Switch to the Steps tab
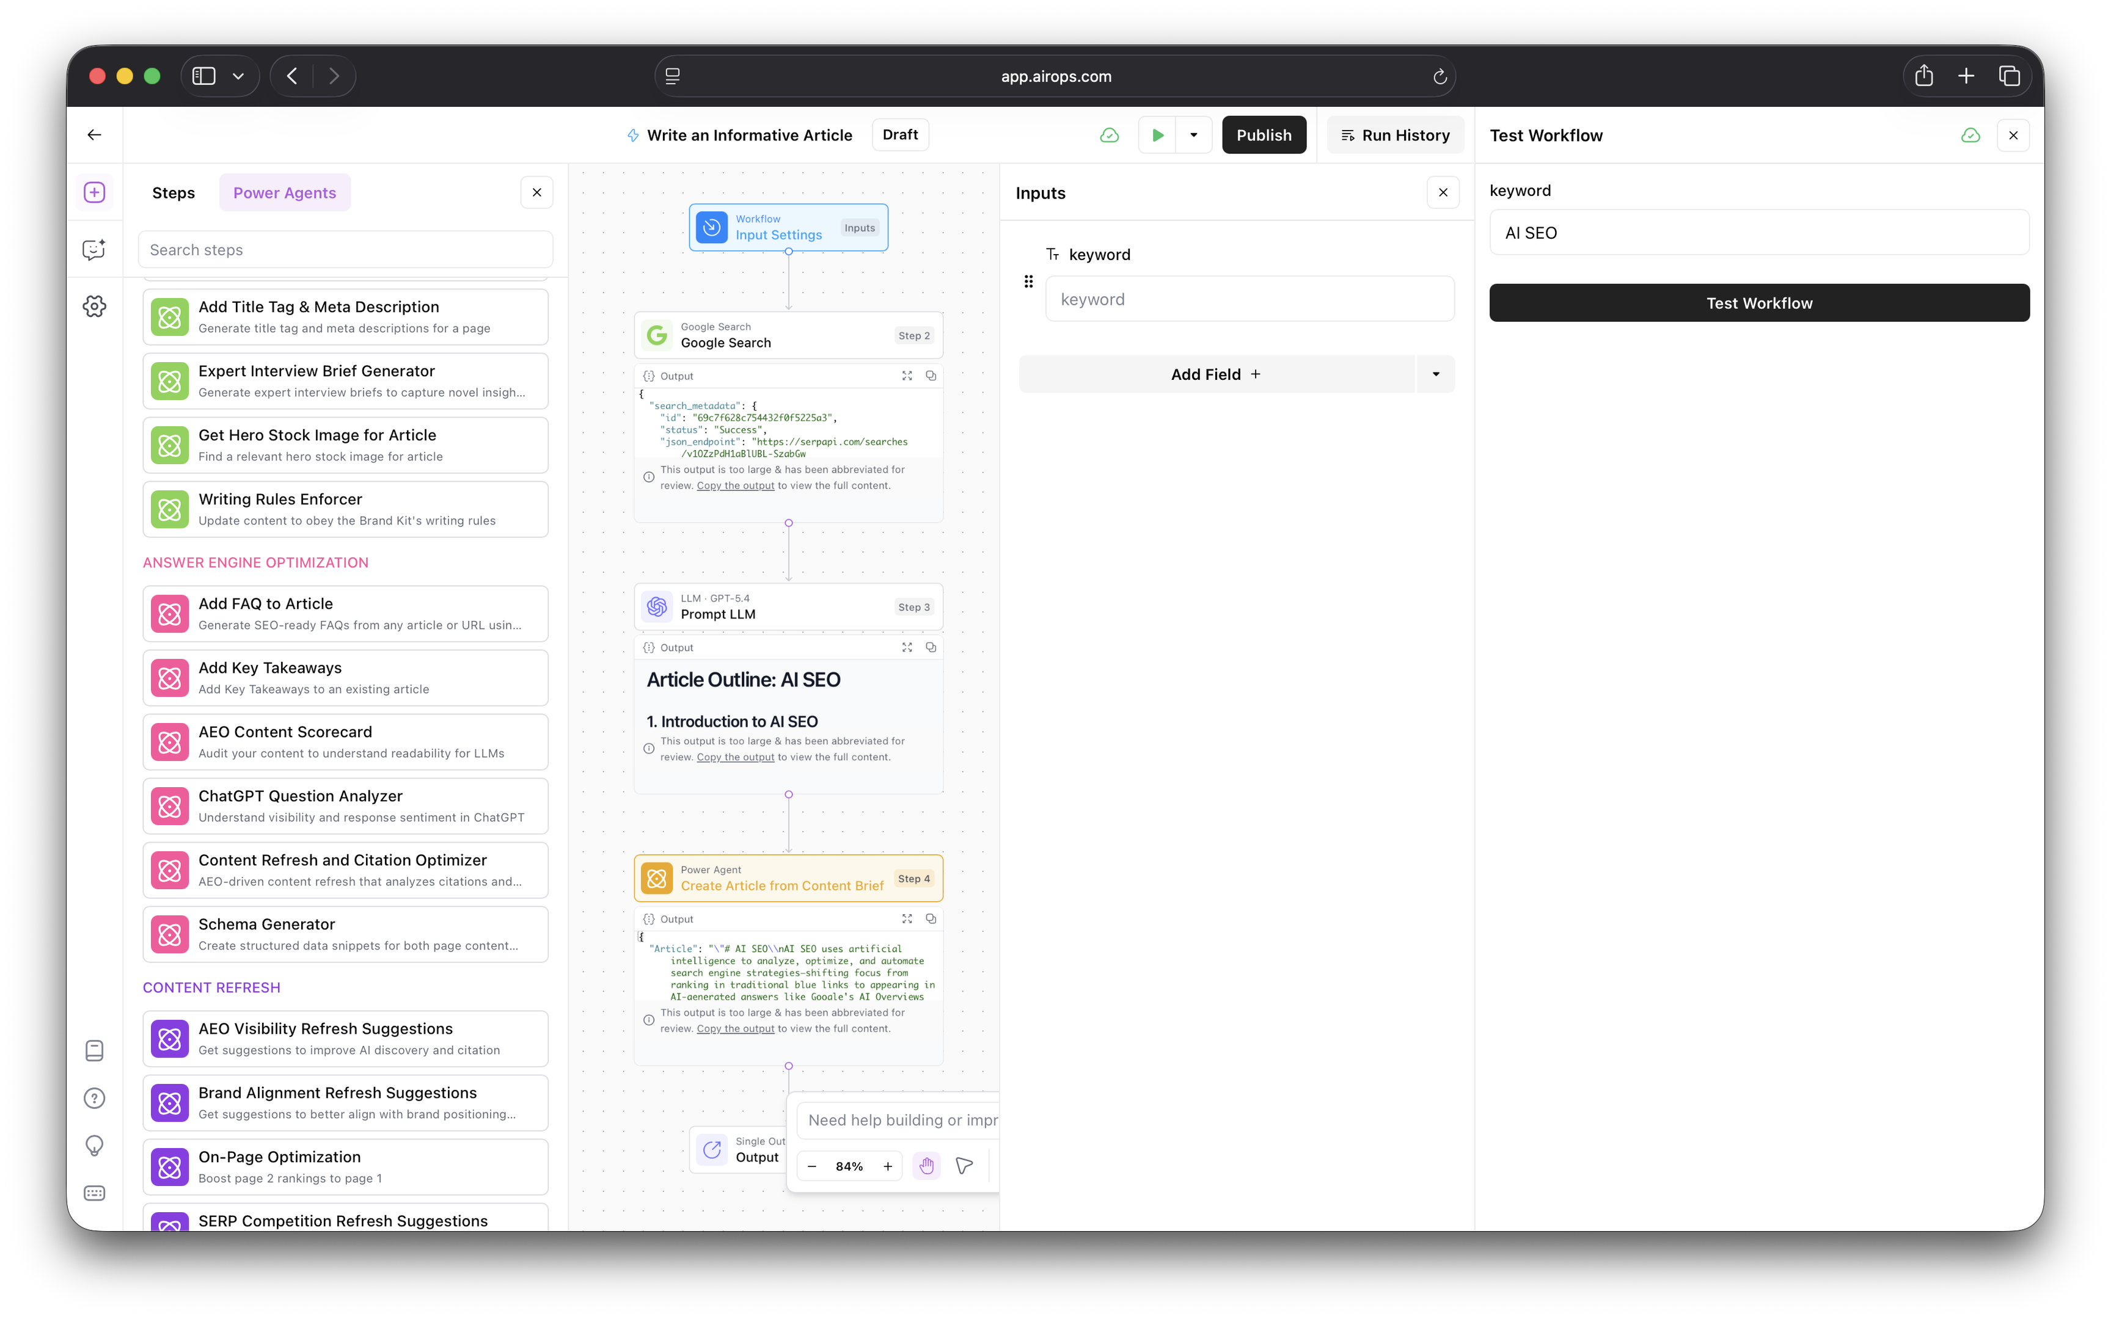 pyautogui.click(x=173, y=193)
